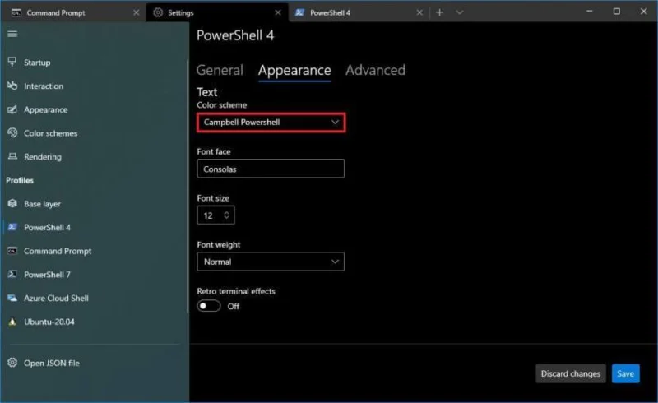
Task: Click the sidebar vertical scrollbar
Action: (x=188, y=186)
